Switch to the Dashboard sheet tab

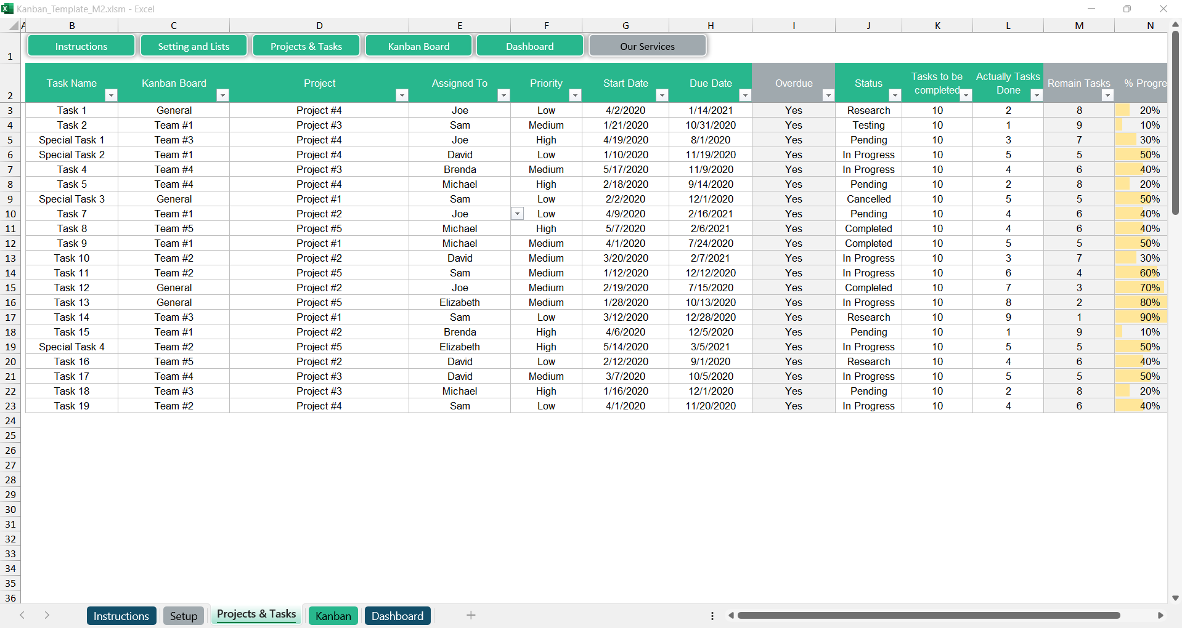[397, 615]
